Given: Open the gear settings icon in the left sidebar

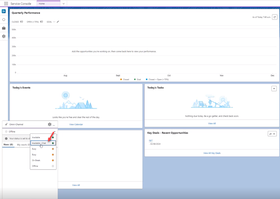Looking at the screenshot, I should [x=4, y=36].
